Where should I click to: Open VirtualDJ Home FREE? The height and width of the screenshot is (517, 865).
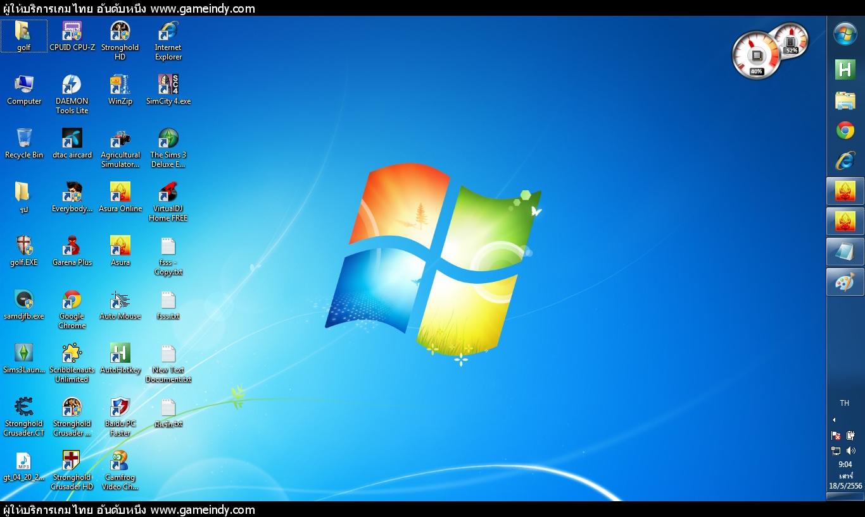(x=168, y=202)
